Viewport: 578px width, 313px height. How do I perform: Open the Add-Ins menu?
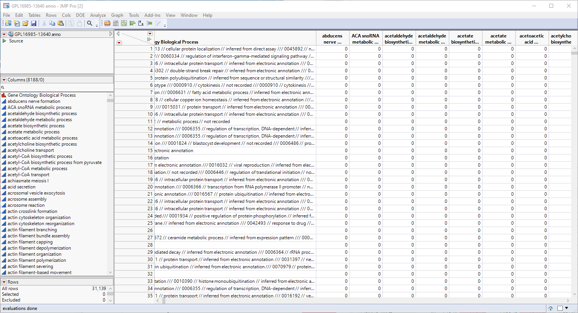(x=152, y=15)
